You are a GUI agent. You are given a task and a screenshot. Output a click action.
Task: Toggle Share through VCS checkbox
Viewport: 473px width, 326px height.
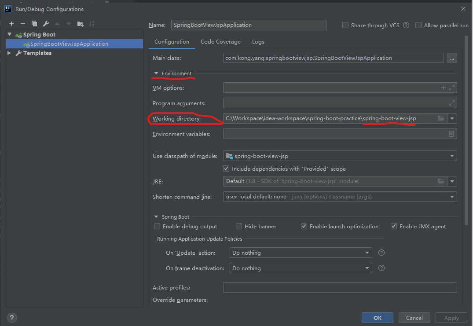click(345, 26)
